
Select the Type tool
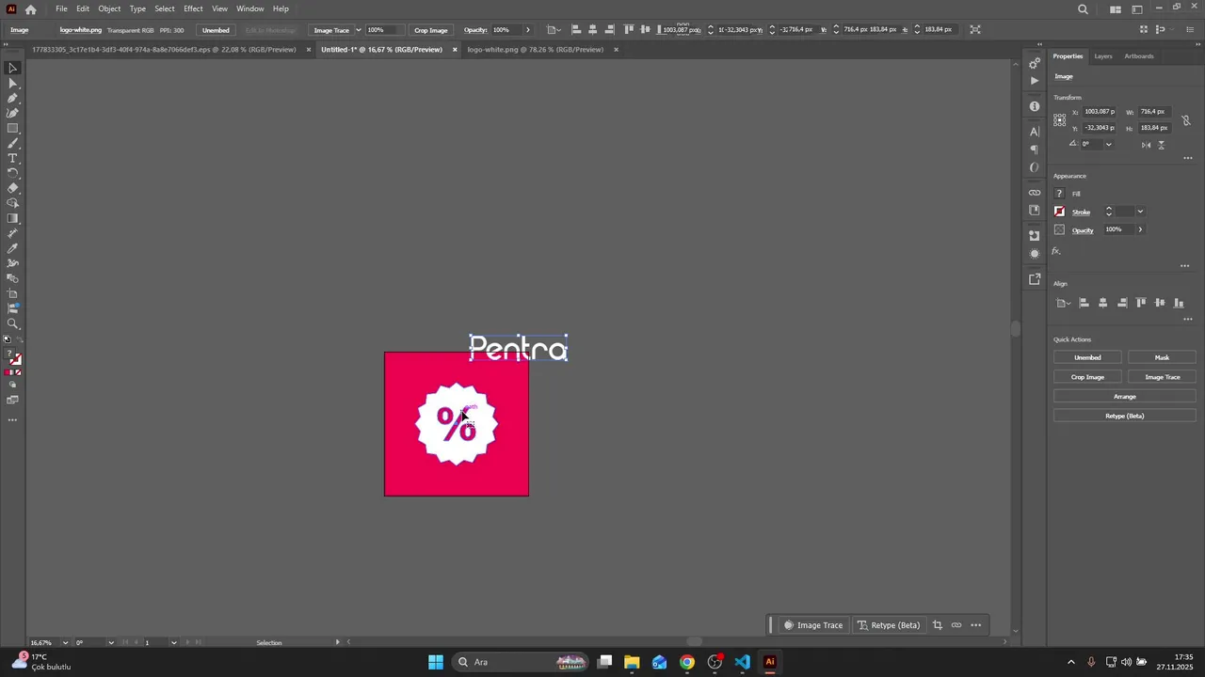coord(13,158)
